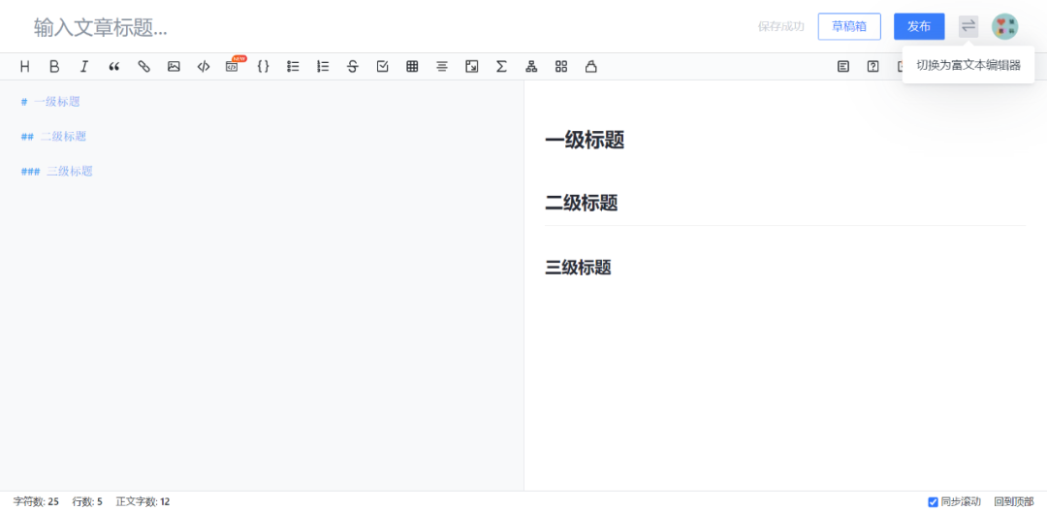This screenshot has height=511, width=1047.
Task: Insert a math formula with sigma icon
Action: 501,66
